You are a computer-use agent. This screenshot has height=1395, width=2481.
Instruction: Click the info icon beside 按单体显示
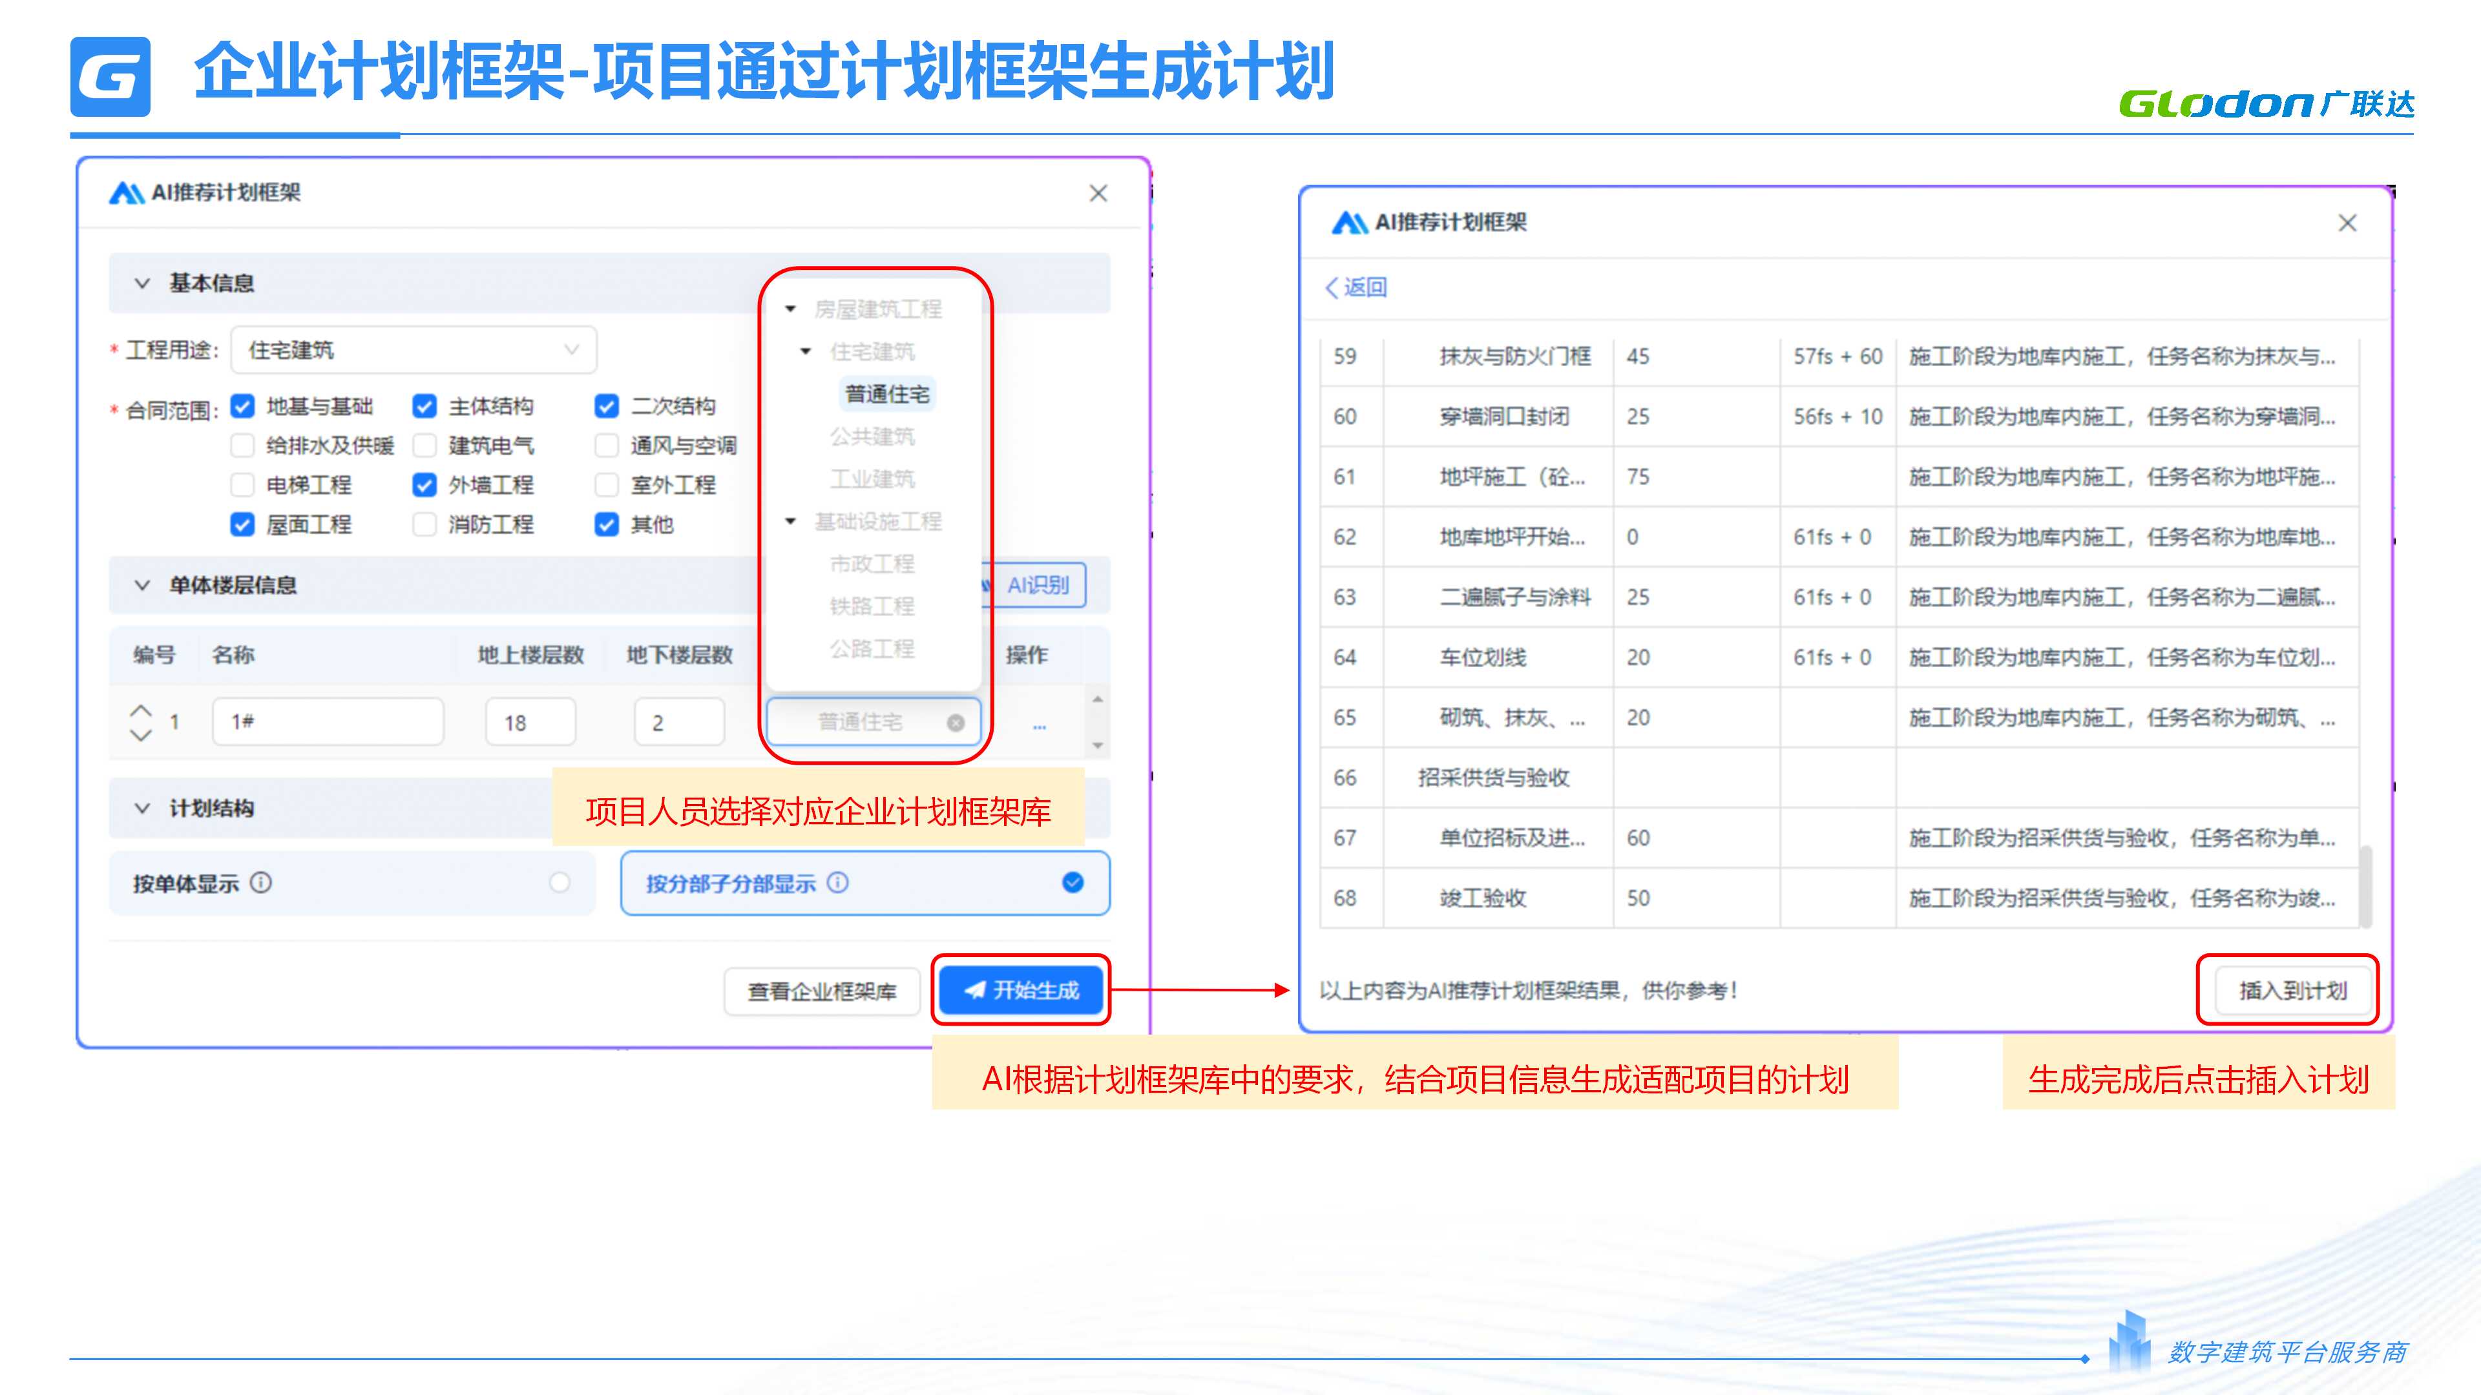click(261, 882)
